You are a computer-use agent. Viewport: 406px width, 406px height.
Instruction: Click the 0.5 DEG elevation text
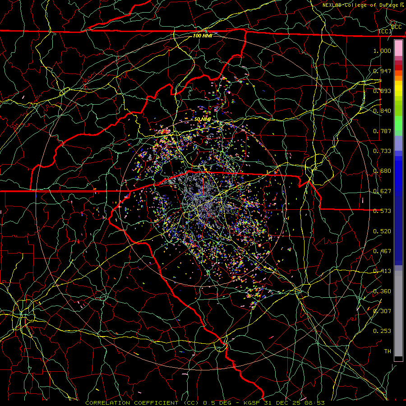click(x=217, y=403)
